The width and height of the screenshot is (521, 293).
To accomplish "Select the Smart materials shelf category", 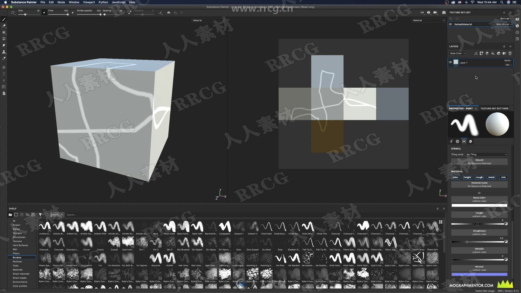I will point(21,274).
